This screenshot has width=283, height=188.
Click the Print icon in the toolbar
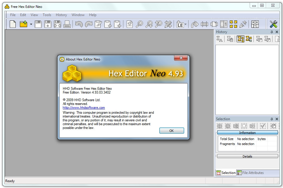67,24
